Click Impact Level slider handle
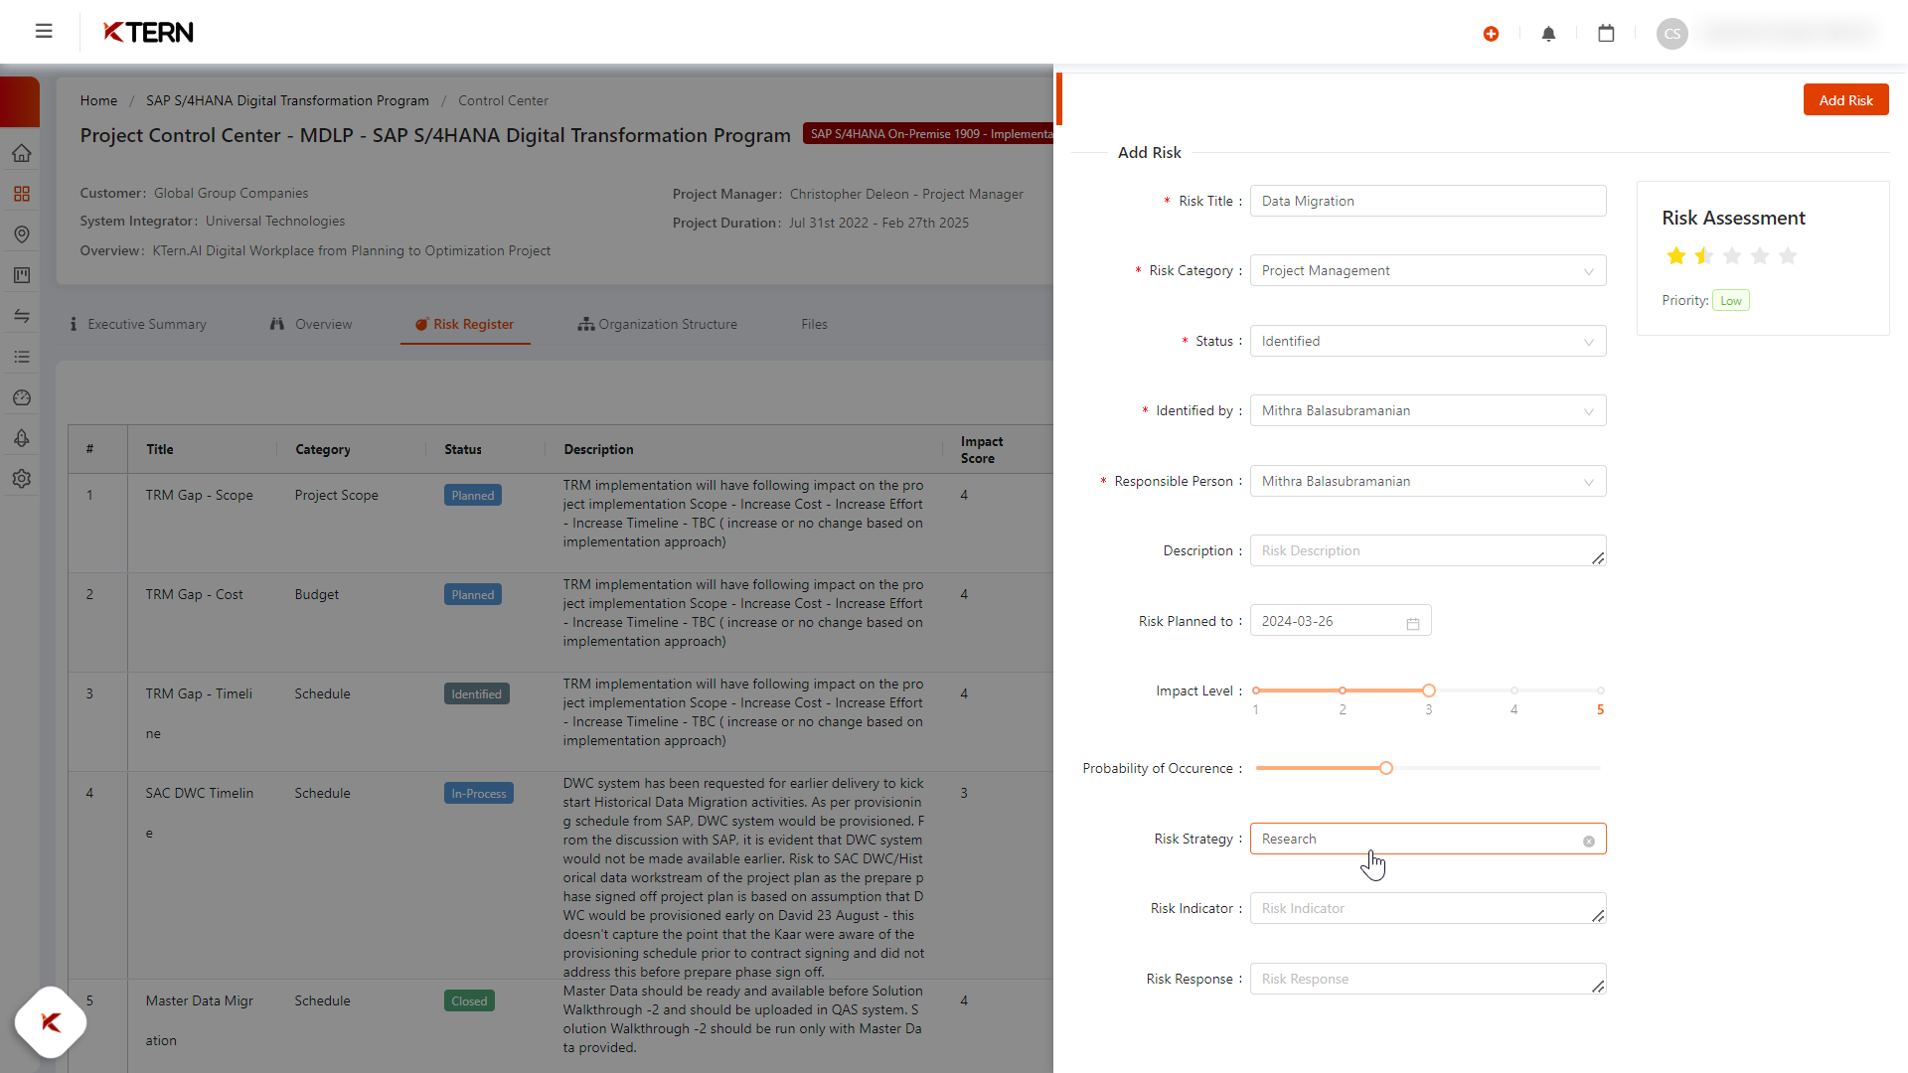 [1428, 691]
